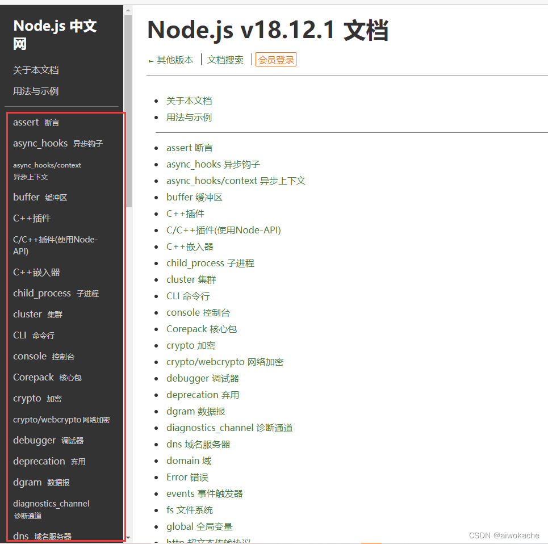Select debugger 调试器 in the sidebar
Screen dimensions: 548x544
pyautogui.click(x=48, y=440)
